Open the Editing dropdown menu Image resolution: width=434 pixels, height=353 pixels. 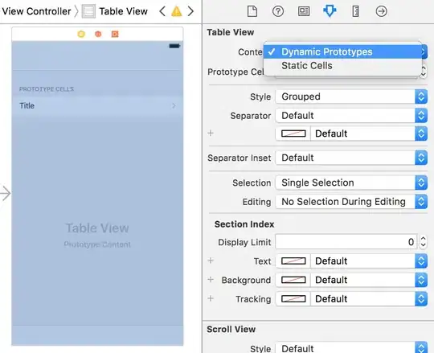coord(351,202)
